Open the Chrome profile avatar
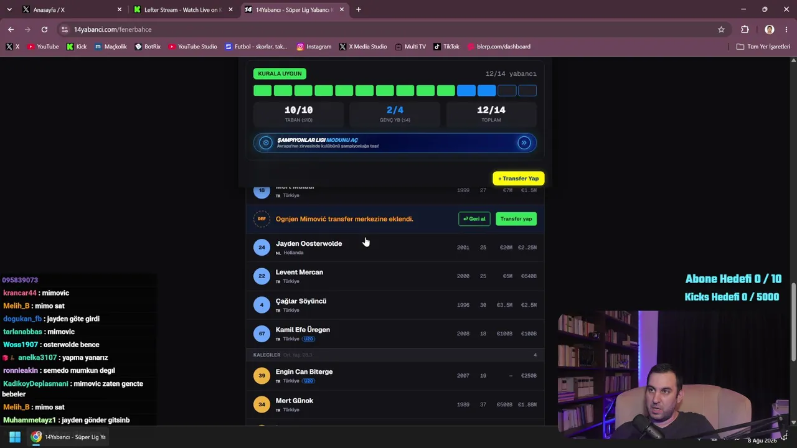The width and height of the screenshot is (797, 448). pyautogui.click(x=770, y=29)
